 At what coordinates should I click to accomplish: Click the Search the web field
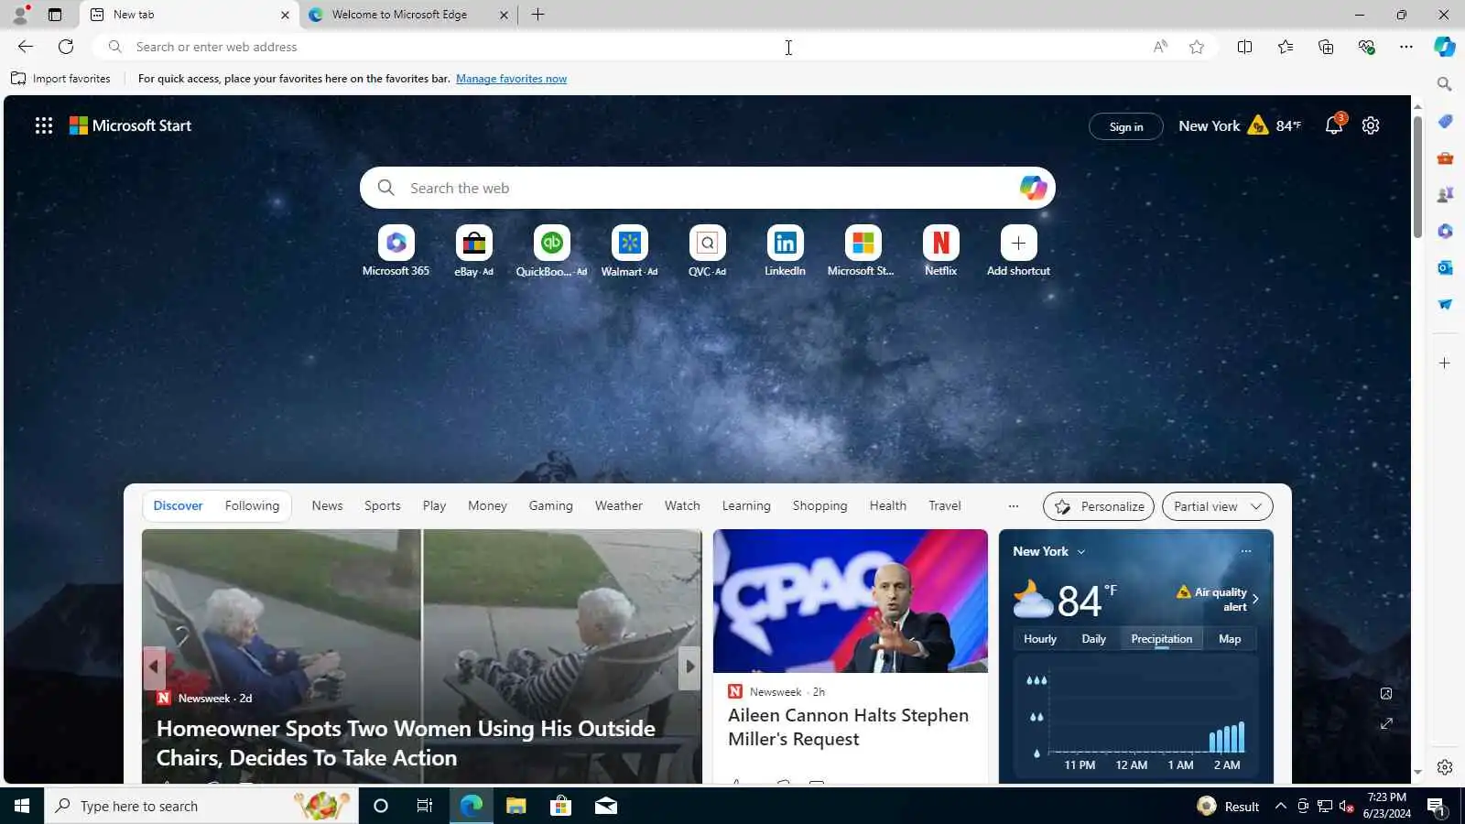click(707, 188)
